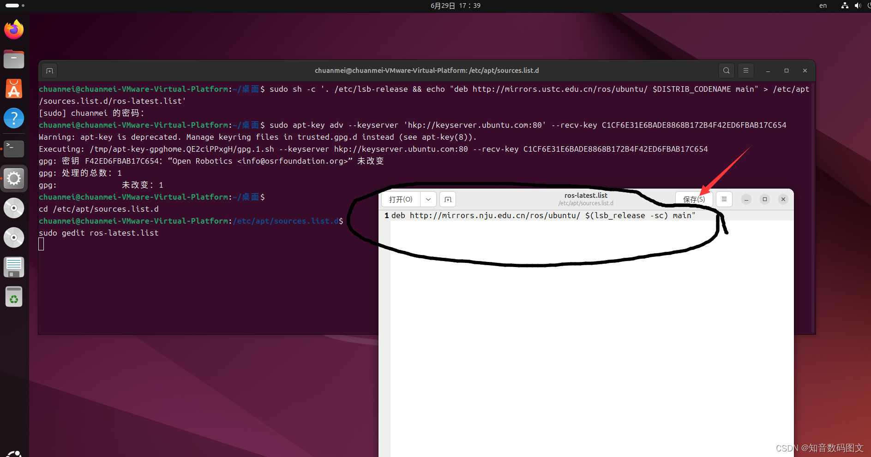The width and height of the screenshot is (871, 457).
Task: Open the gedit hamburger menu
Action: coord(724,199)
